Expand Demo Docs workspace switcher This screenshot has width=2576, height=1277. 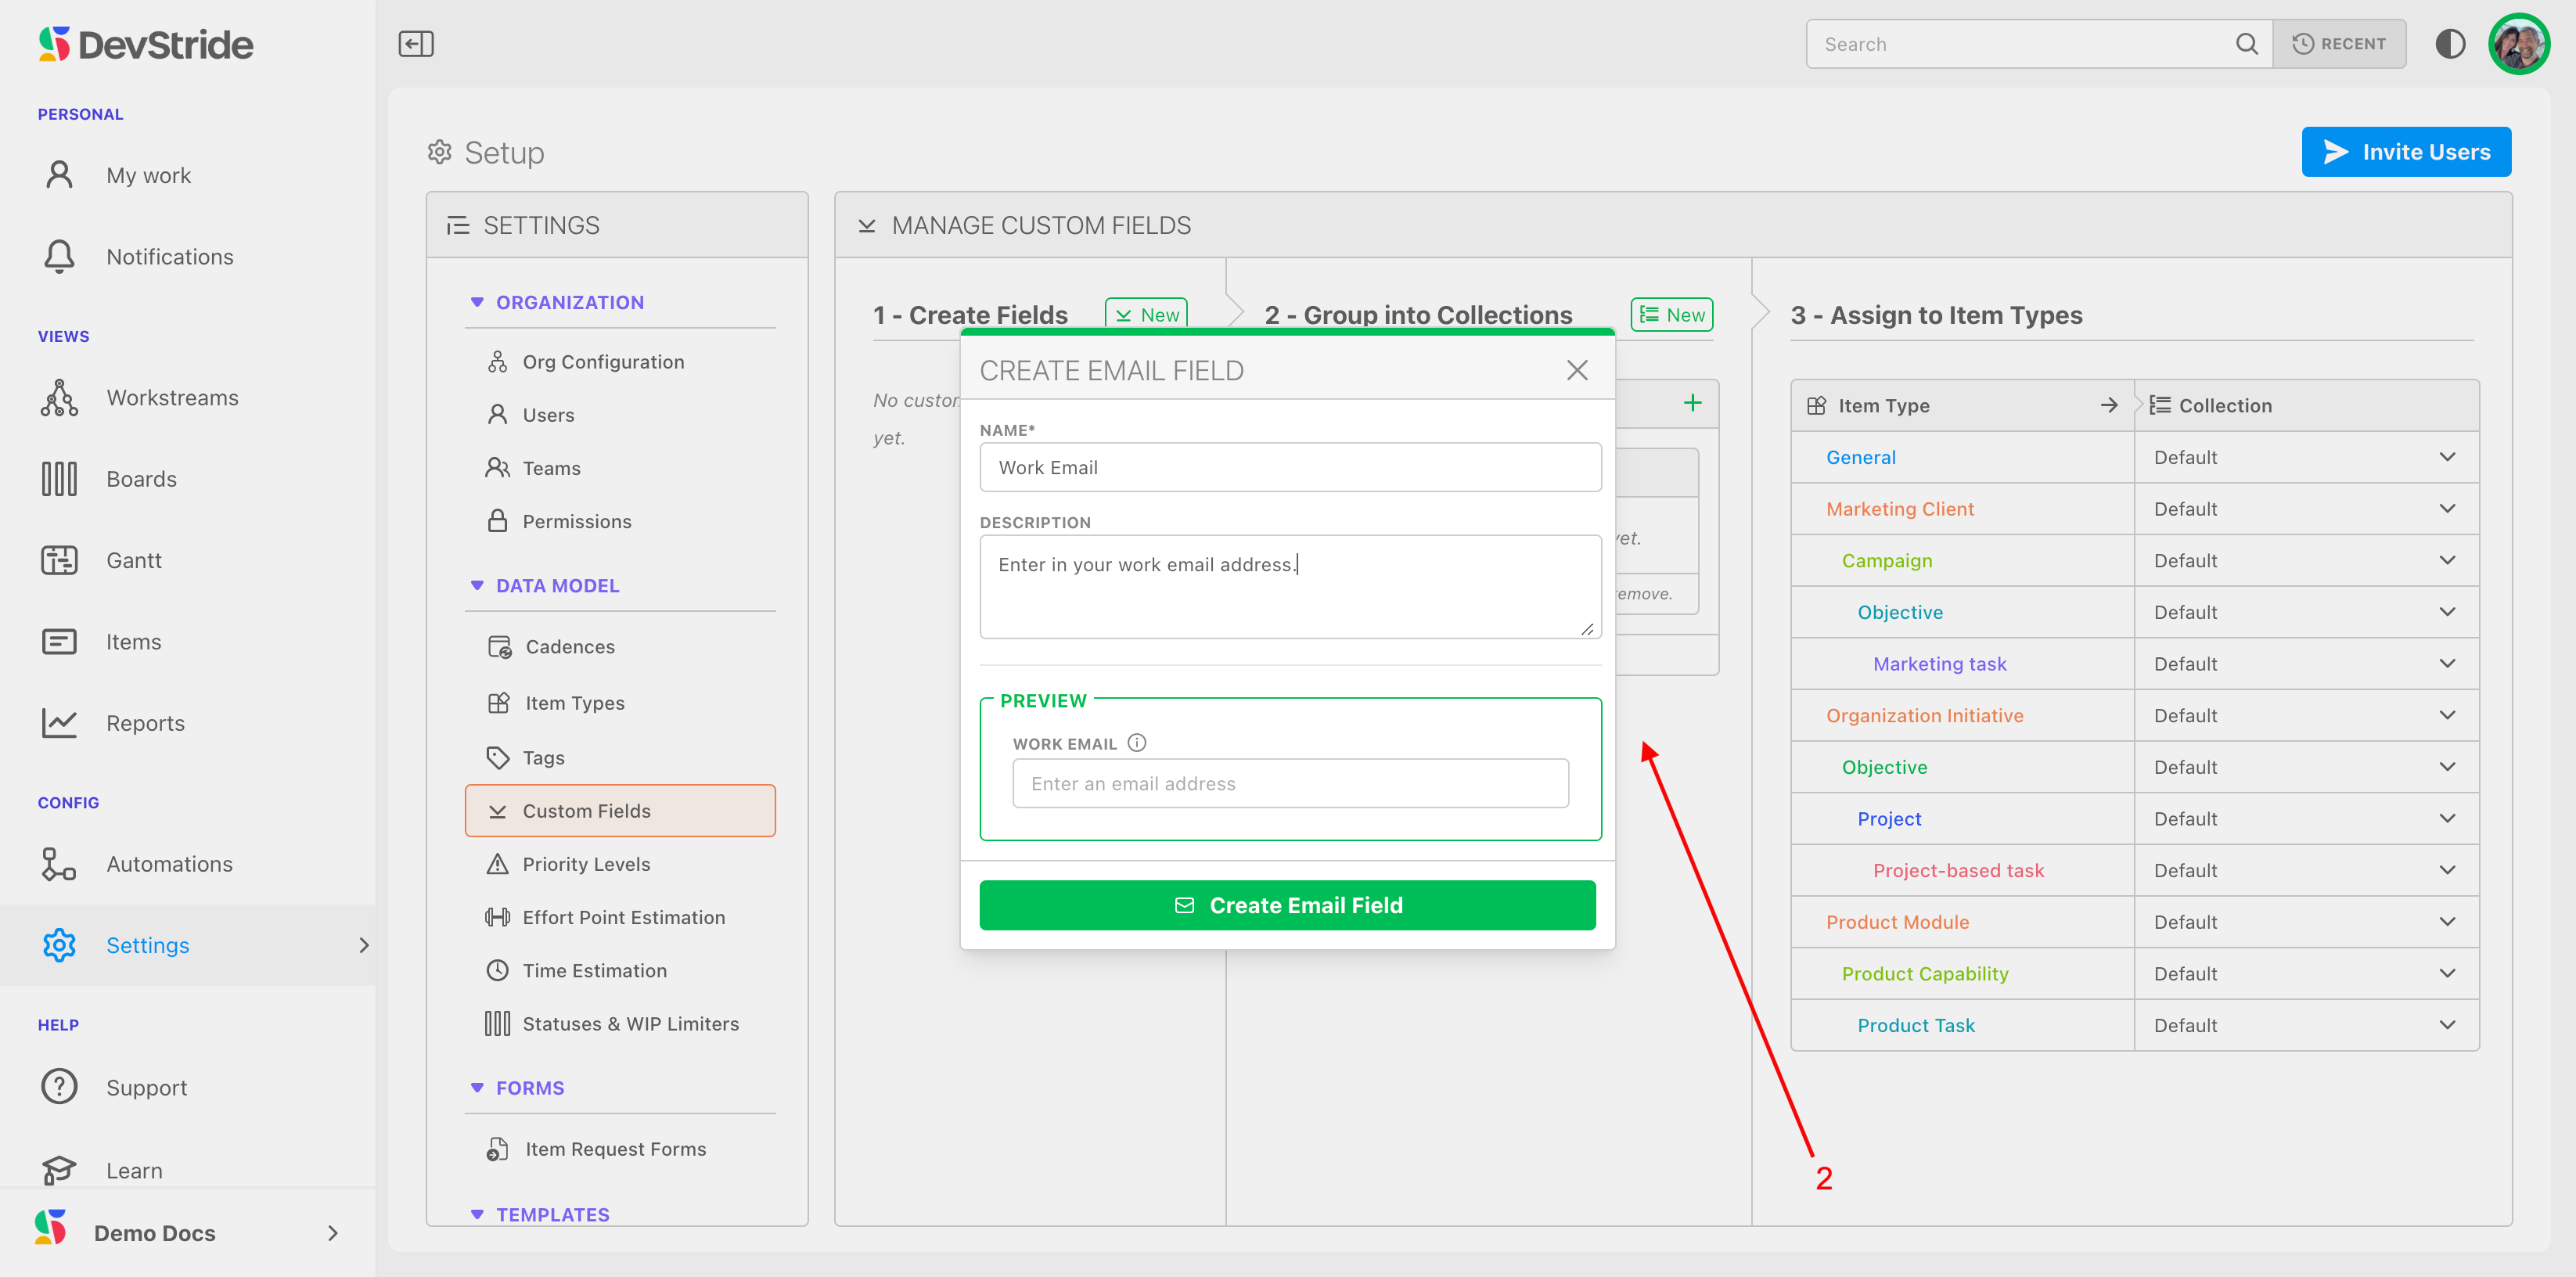[x=332, y=1233]
